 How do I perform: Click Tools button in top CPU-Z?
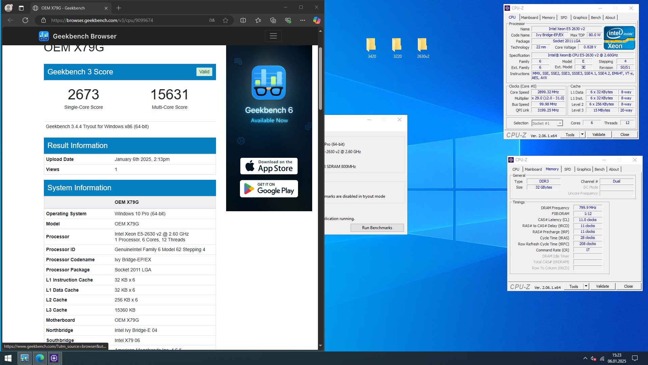point(570,135)
